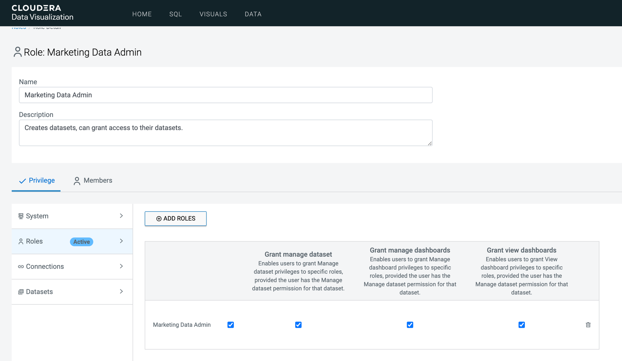Click the person icon on Members tab
Screen dimensions: 622x361
pyautogui.click(x=77, y=181)
